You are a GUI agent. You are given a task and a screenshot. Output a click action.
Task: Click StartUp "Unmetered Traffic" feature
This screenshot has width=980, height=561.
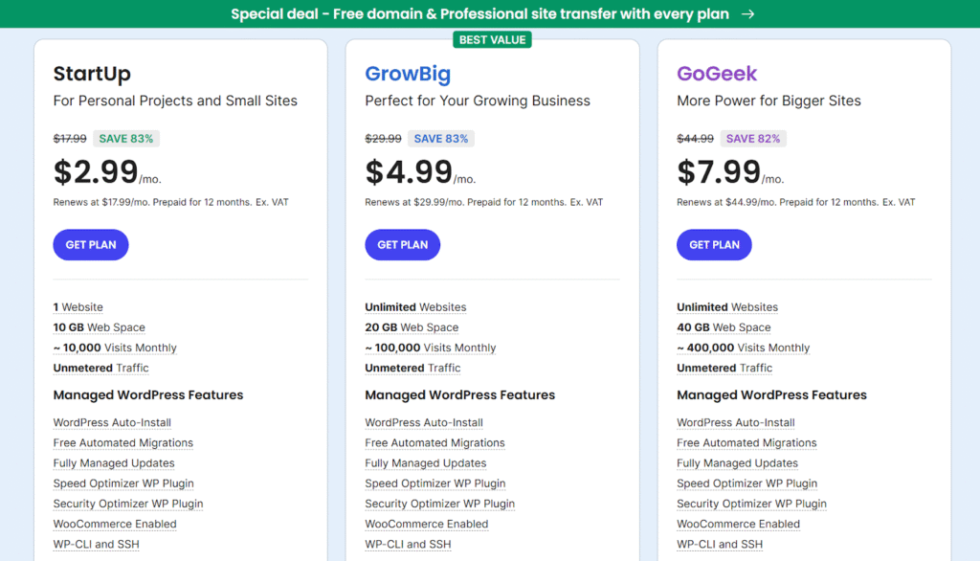point(100,368)
